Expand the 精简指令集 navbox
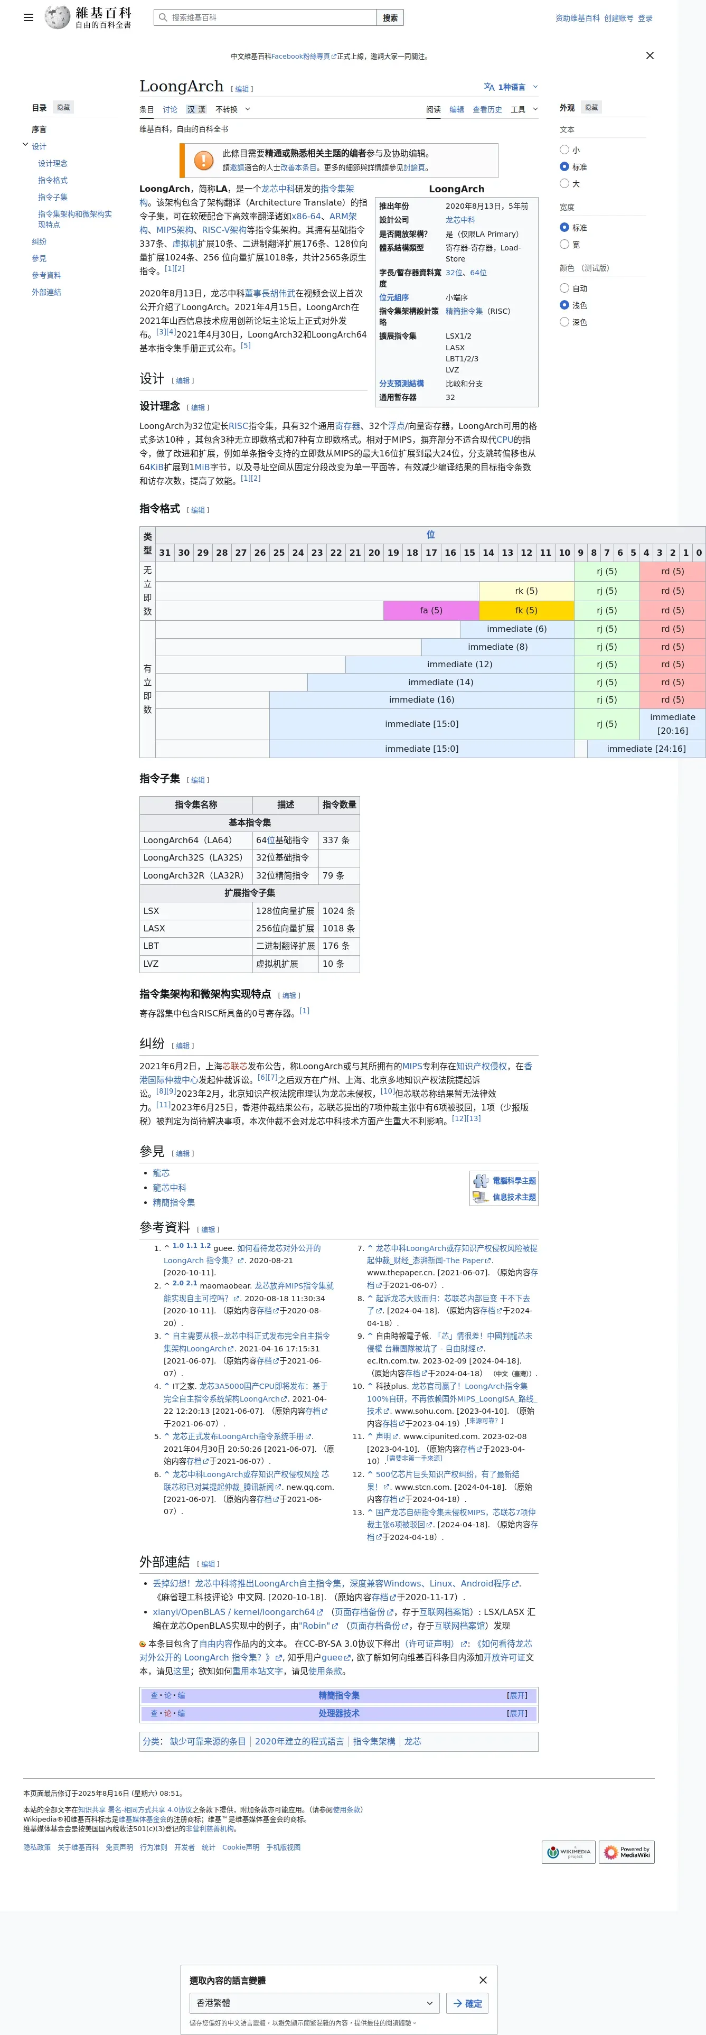This screenshot has width=706, height=2035. coord(516,1695)
